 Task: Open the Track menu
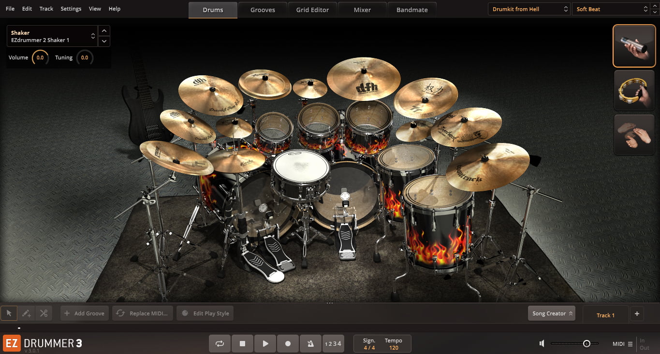tap(46, 9)
